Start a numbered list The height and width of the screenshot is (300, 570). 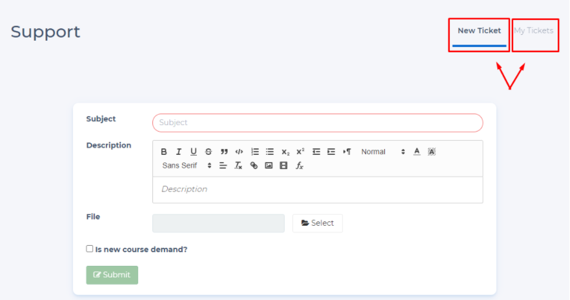[255, 152]
